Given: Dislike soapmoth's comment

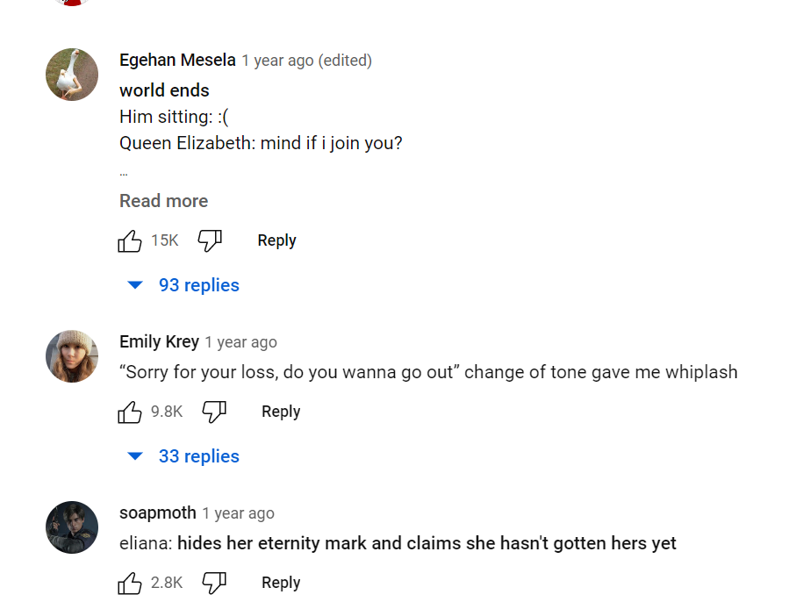Looking at the screenshot, I should pos(214,584).
